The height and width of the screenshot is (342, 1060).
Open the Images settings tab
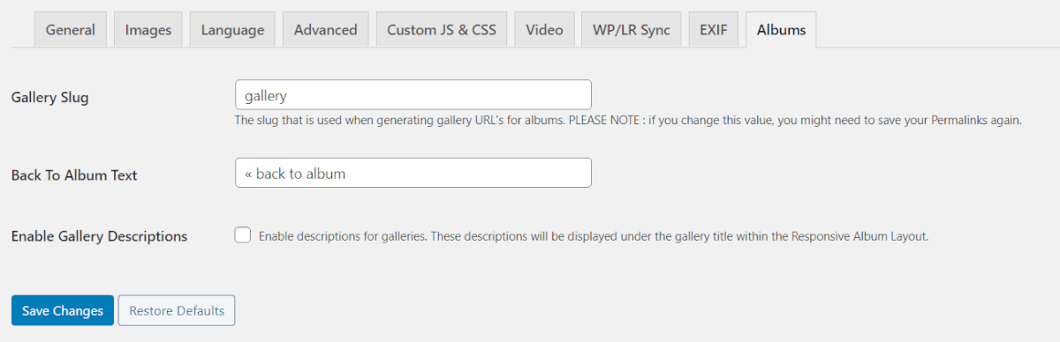tap(148, 29)
